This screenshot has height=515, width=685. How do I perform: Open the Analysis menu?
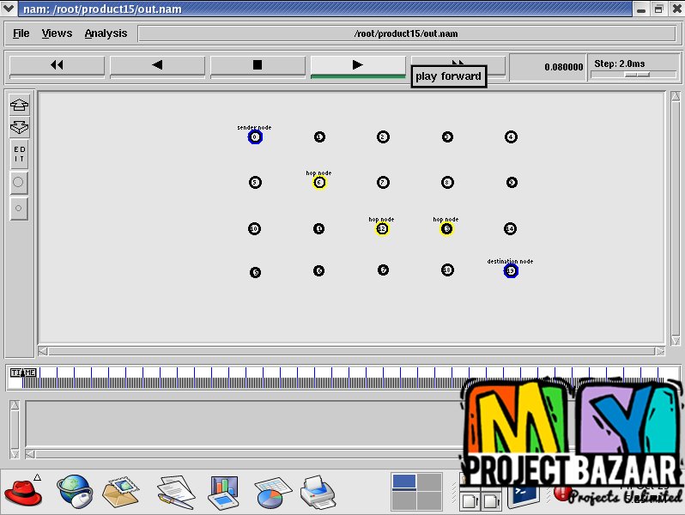click(x=106, y=33)
